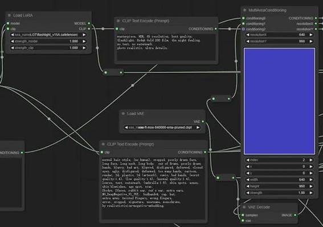323x227 pixels.
Task: Decrease the index value with left arrow
Action: 248,160
